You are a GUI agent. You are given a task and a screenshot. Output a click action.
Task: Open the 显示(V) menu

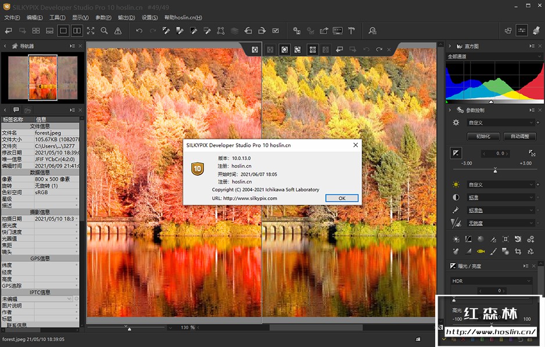80,17
